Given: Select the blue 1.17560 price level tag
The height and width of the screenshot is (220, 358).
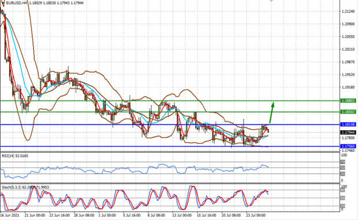Looking at the screenshot, I should [x=348, y=146].
